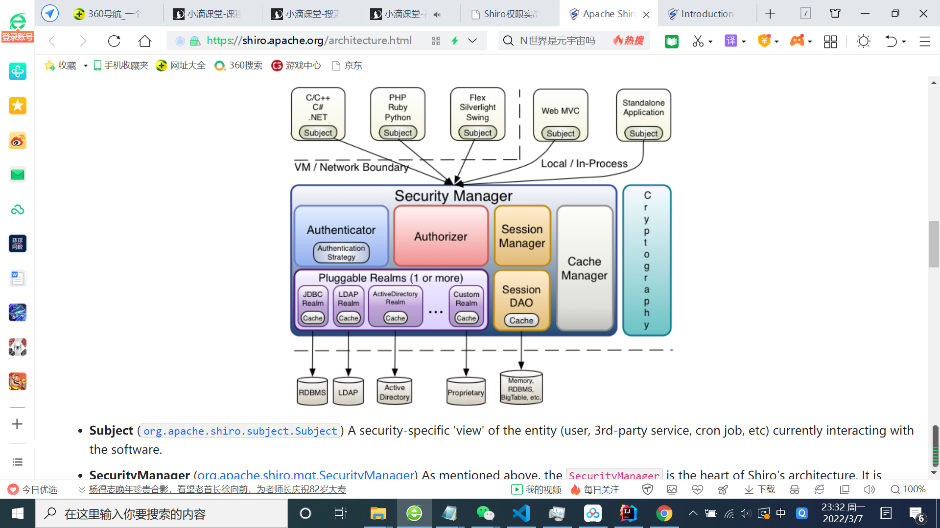The image size is (940, 528).
Task: Open the scissors tool dropdown arrow
Action: pyautogui.click(x=710, y=42)
